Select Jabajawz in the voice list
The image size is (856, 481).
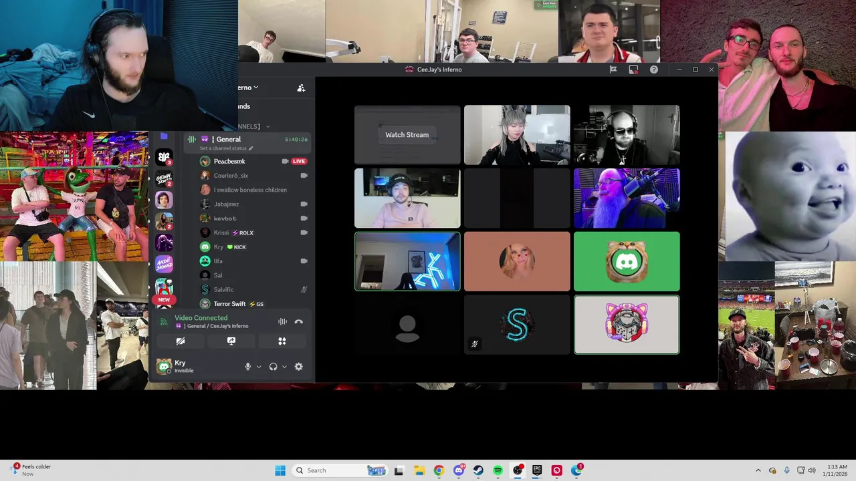[x=226, y=204]
